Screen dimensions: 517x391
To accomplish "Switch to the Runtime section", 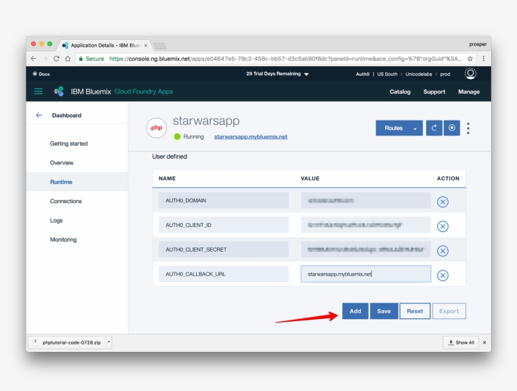I will [x=61, y=183].
